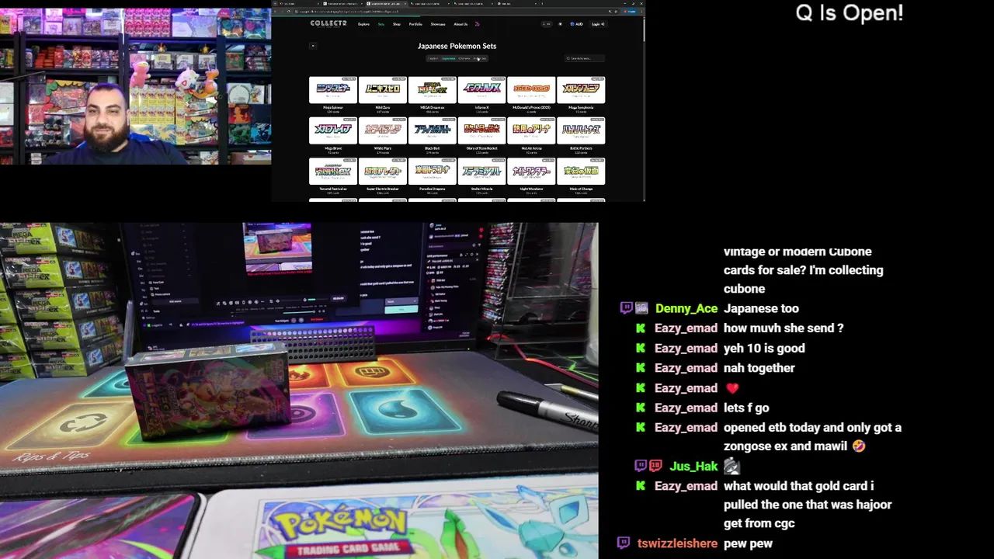
Task: Open the Stellar Miracle set card
Action: pos(482,176)
